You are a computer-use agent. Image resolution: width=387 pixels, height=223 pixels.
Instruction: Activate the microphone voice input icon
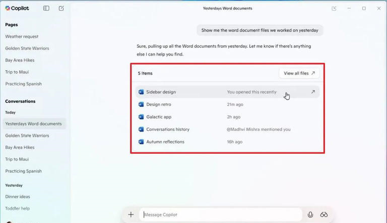pyautogui.click(x=310, y=214)
